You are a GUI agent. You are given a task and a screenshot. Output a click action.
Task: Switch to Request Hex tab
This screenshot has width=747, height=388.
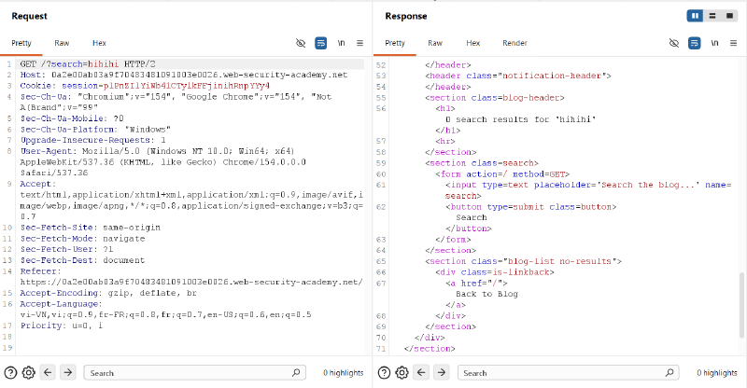click(99, 43)
